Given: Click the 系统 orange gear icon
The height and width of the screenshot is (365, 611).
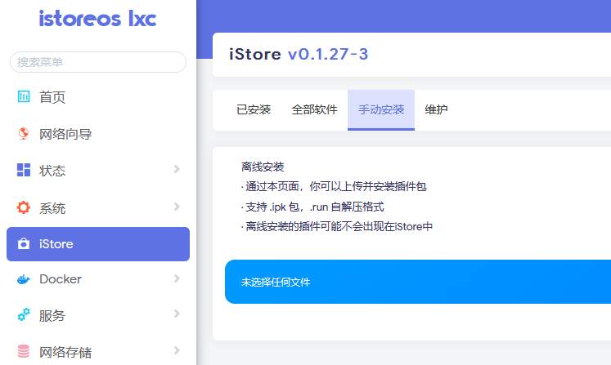Looking at the screenshot, I should [x=24, y=207].
